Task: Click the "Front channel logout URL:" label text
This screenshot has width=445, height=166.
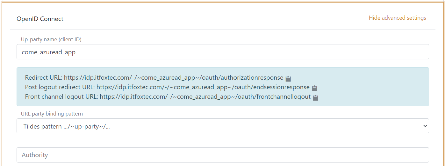Action: tap(61, 97)
